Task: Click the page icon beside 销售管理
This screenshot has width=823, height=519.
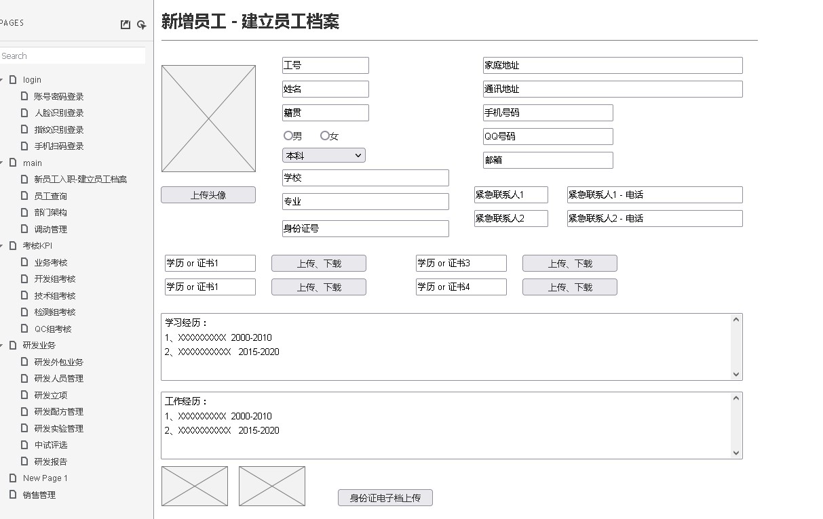Action: pos(13,495)
